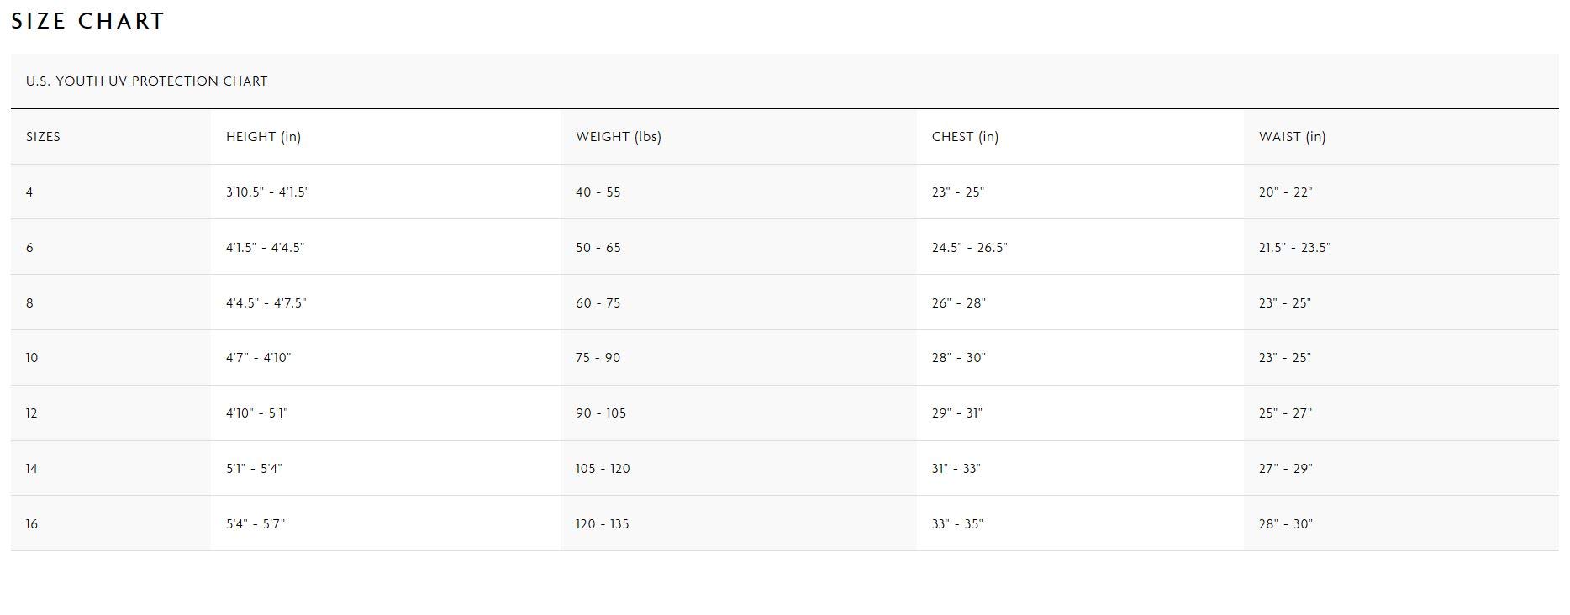The image size is (1570, 615).
Task: Click the 50 - 65 weight cell
Action: click(598, 248)
